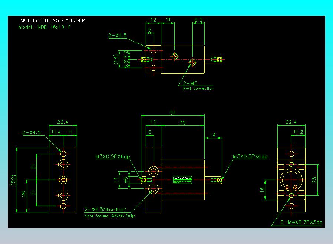Image resolution: width=333 pixels, height=244 pixels.
Task: Click the CHELIC nameplate on the cylinder
Action: pos(183,179)
